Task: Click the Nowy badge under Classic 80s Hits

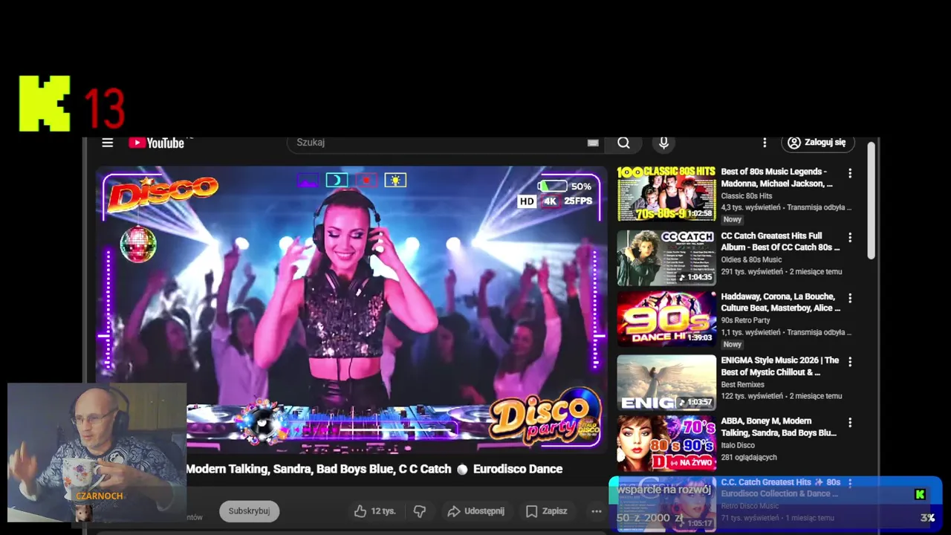Action: pos(733,220)
